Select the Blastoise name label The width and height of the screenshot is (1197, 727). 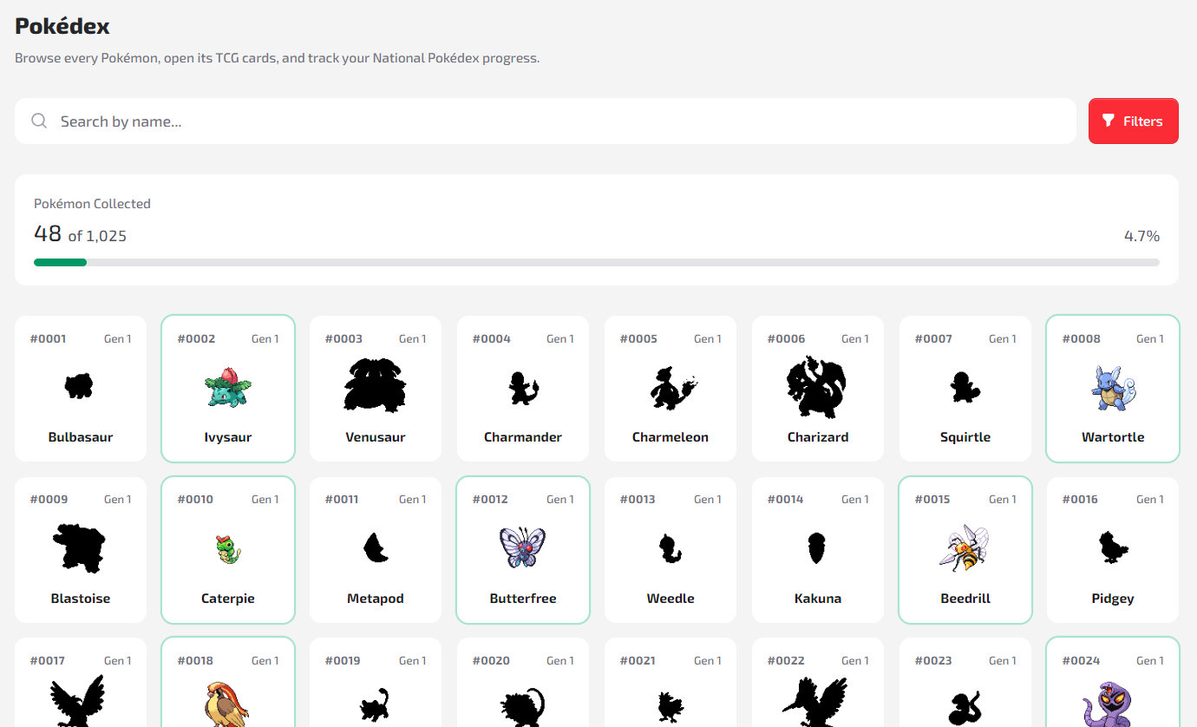click(80, 599)
